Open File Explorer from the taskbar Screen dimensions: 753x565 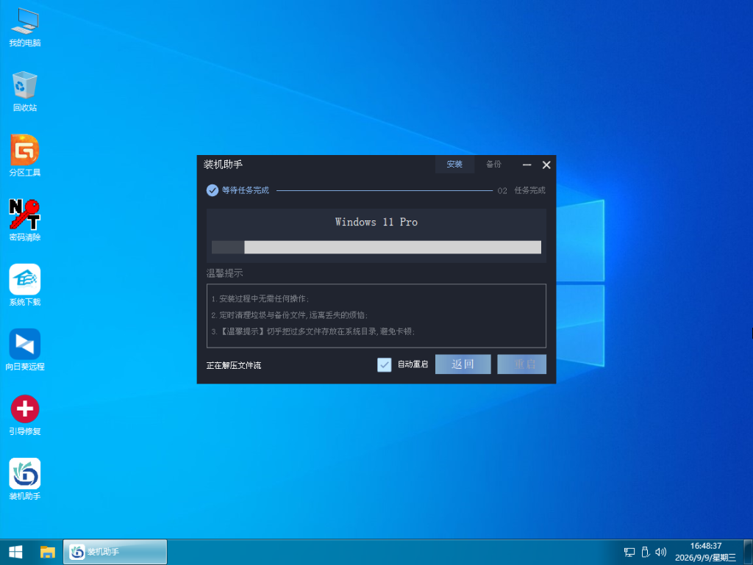tap(47, 552)
